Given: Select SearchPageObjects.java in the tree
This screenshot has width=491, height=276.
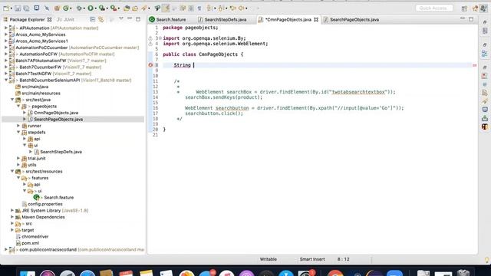Looking at the screenshot, I should (58, 120).
